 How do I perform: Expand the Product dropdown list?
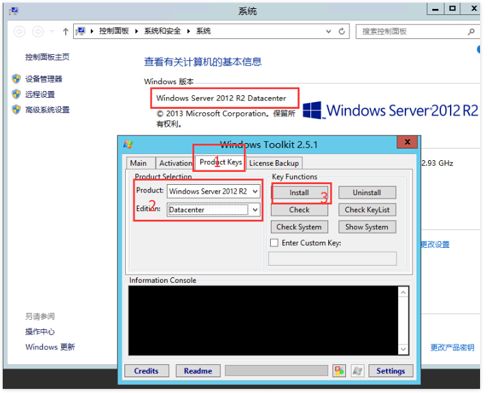255,192
